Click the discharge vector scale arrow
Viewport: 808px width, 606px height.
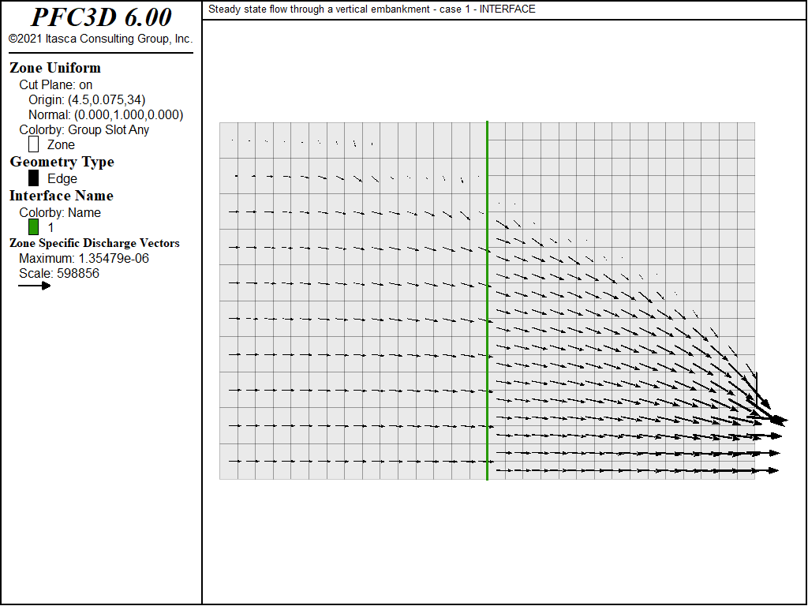[35, 286]
